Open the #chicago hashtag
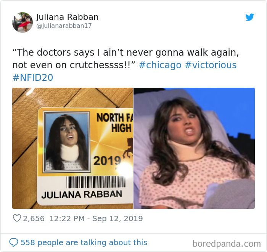The height and width of the screenshot is (252, 267). (160, 65)
